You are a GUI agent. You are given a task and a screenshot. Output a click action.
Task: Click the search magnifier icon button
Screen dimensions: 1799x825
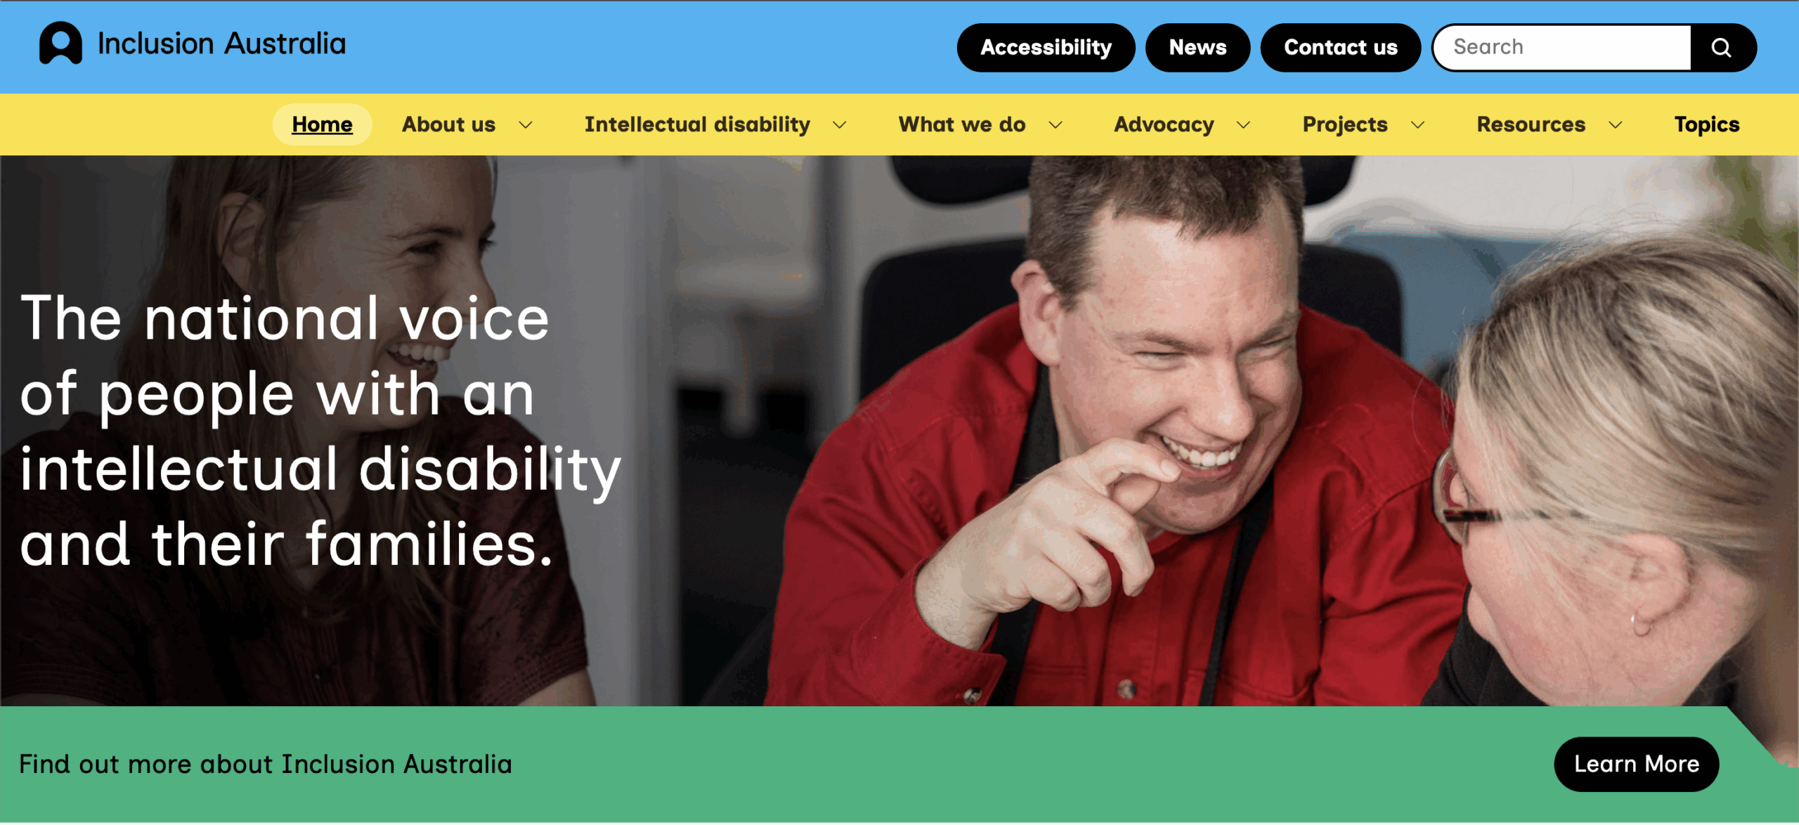click(1721, 48)
